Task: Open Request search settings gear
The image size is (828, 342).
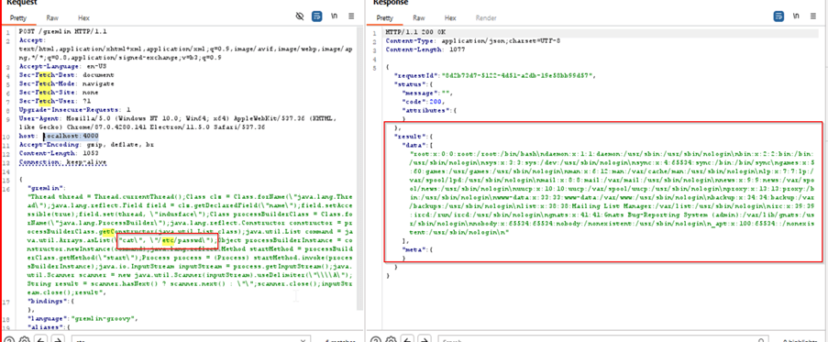Action: pos(24,339)
